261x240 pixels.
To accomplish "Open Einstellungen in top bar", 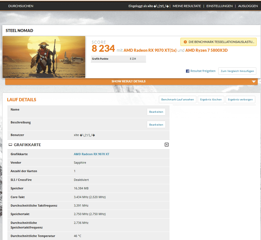I will point(219,6).
